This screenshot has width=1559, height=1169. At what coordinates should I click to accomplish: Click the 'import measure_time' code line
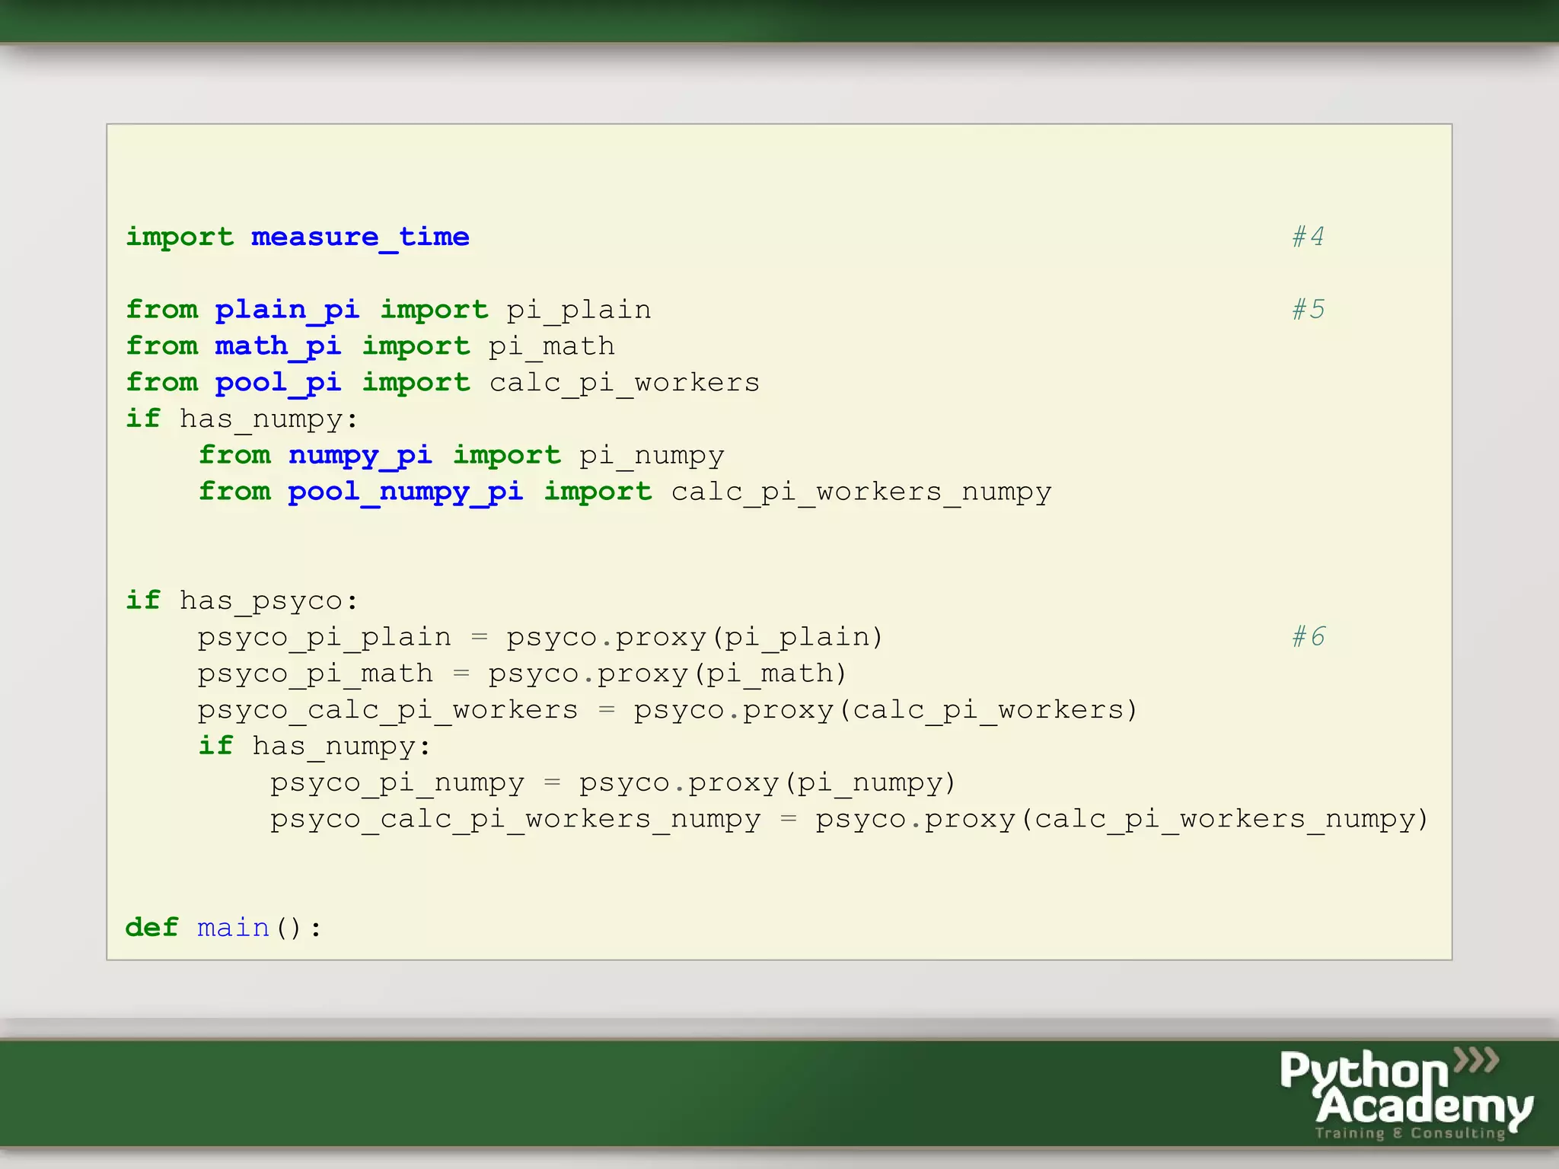pyautogui.click(x=298, y=237)
